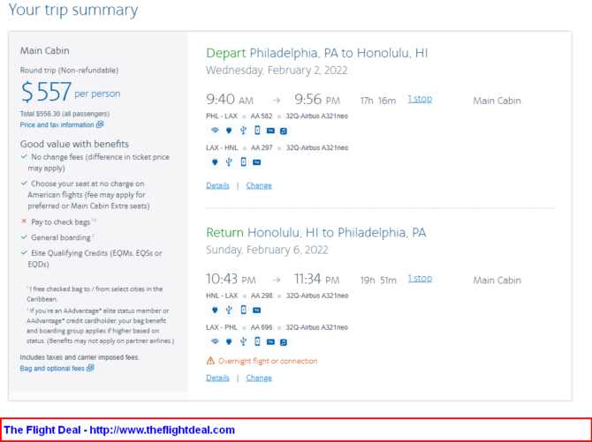
Task: Open the 1 stop link for the return flight
Action: 420,278
